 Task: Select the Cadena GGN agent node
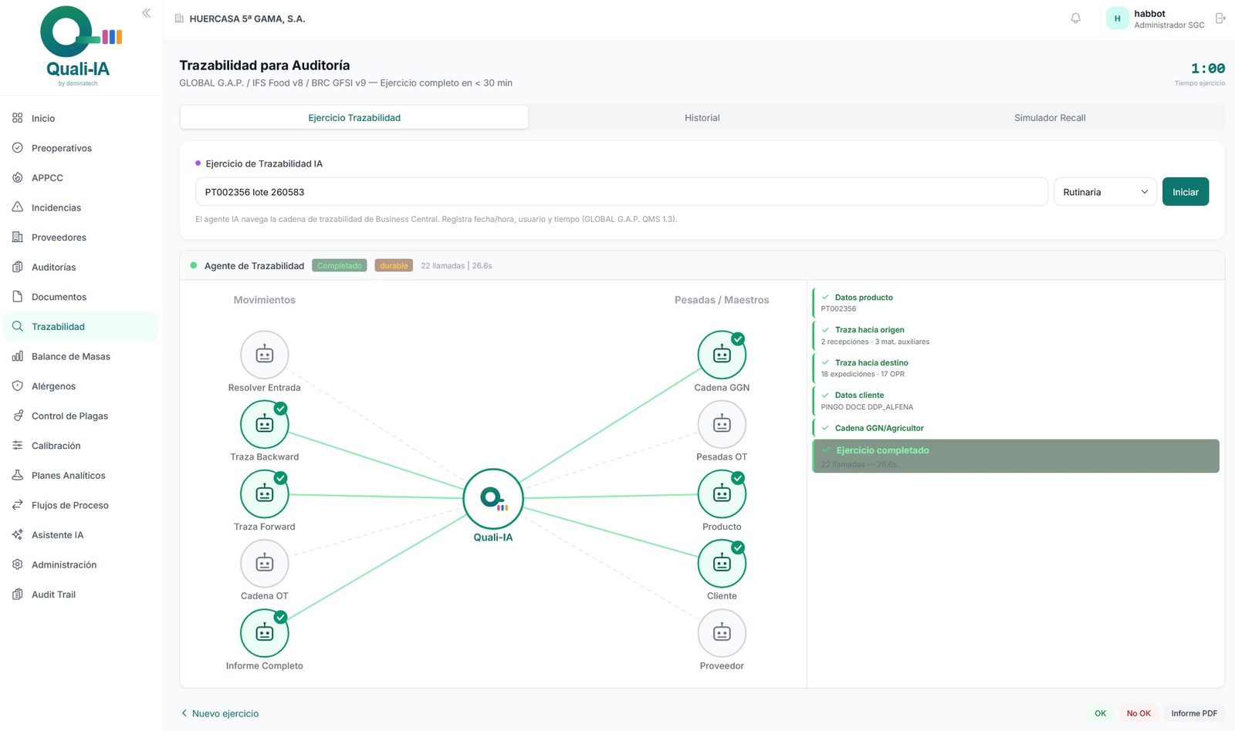click(x=722, y=355)
